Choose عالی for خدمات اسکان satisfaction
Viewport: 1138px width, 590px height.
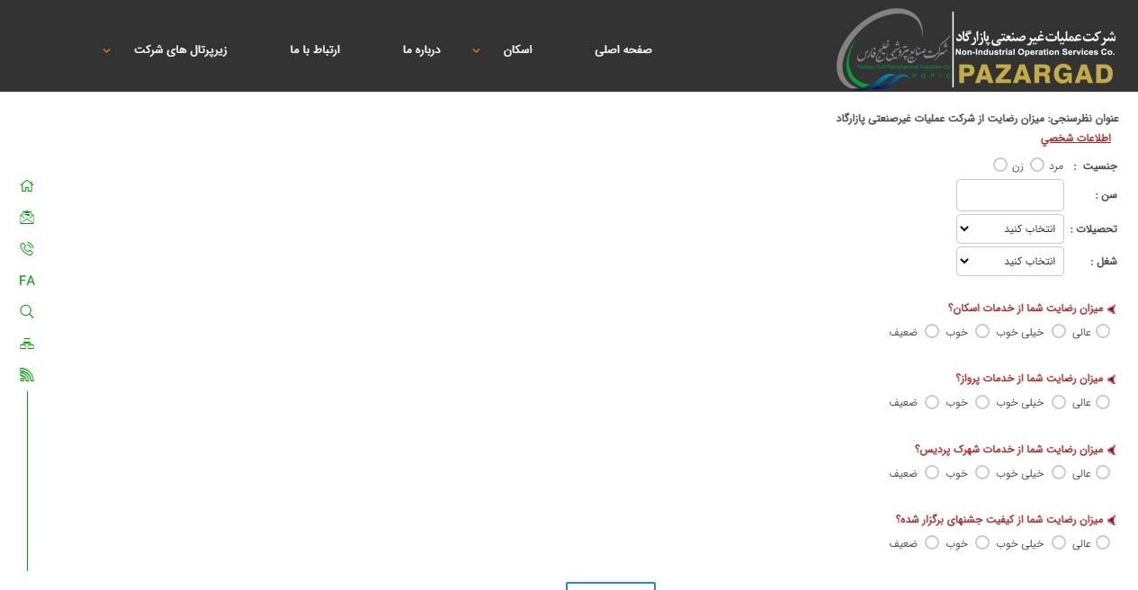coord(1103,331)
